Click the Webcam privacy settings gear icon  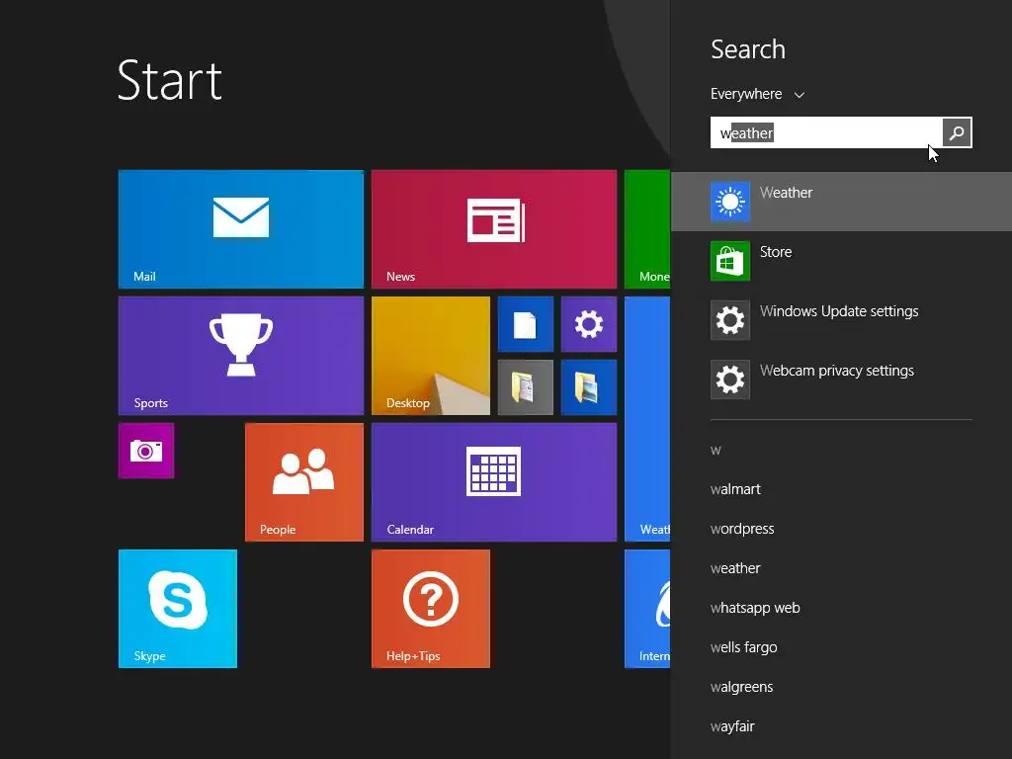[730, 379]
